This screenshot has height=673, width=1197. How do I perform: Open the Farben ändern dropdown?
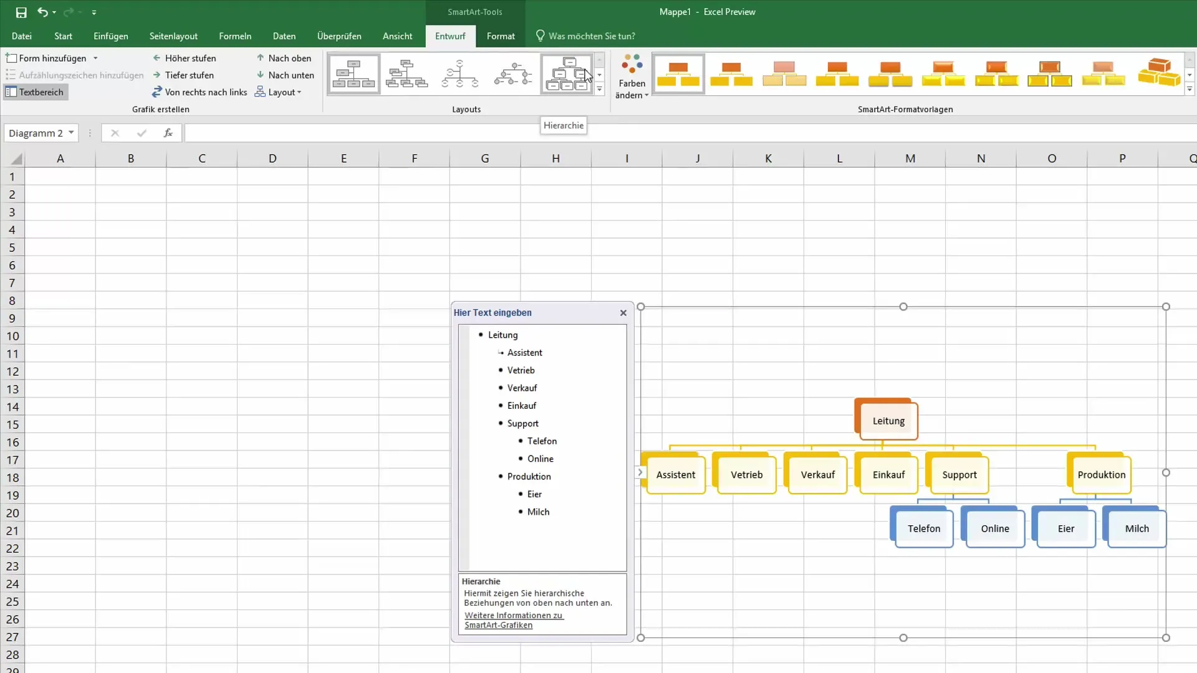[x=632, y=76]
